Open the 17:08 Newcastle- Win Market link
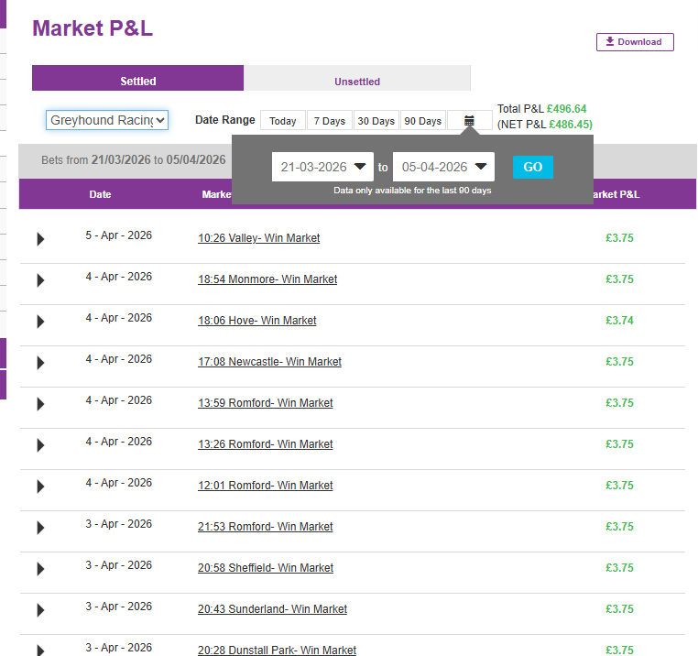 [269, 362]
